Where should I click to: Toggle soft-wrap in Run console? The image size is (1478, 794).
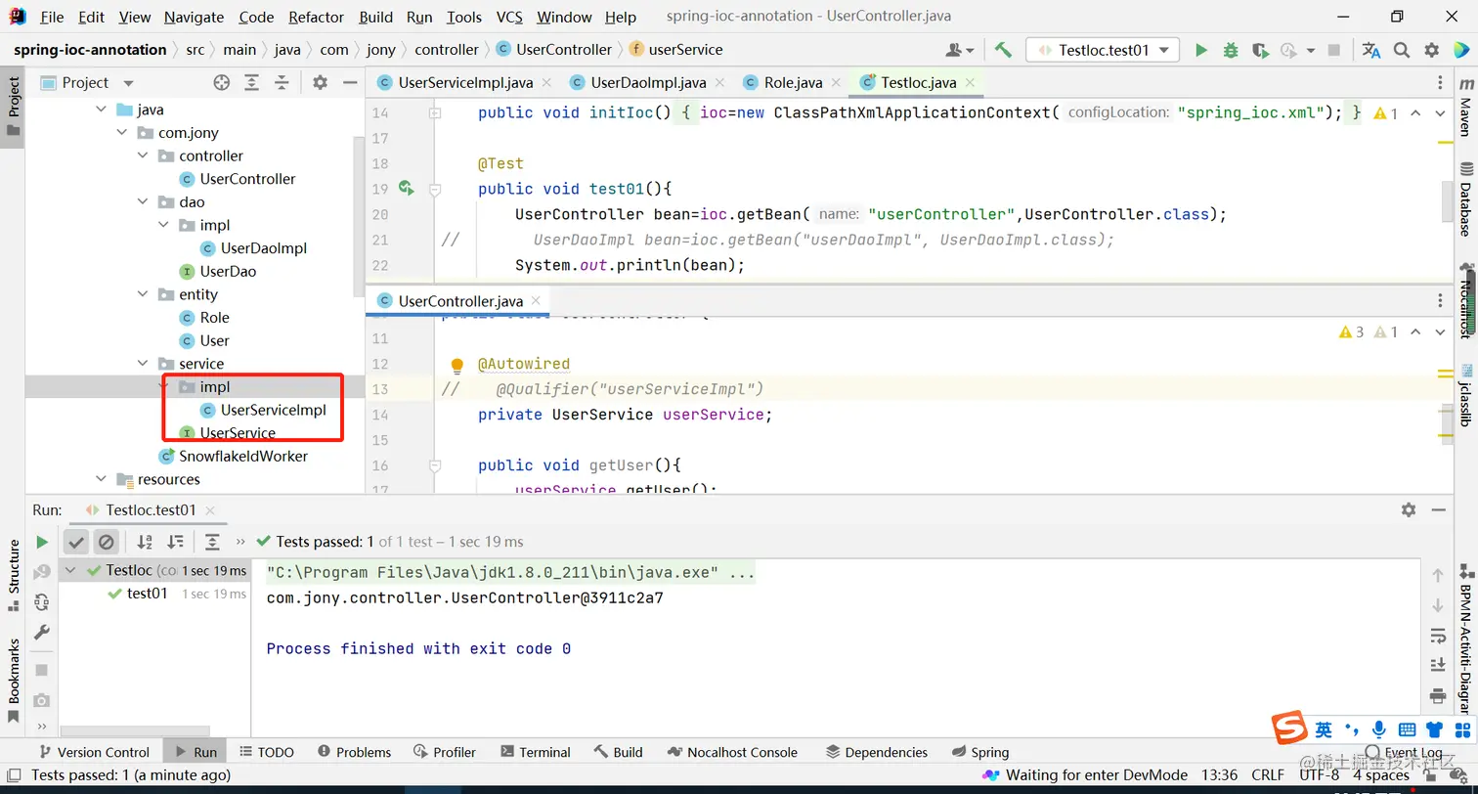pyautogui.click(x=1438, y=636)
